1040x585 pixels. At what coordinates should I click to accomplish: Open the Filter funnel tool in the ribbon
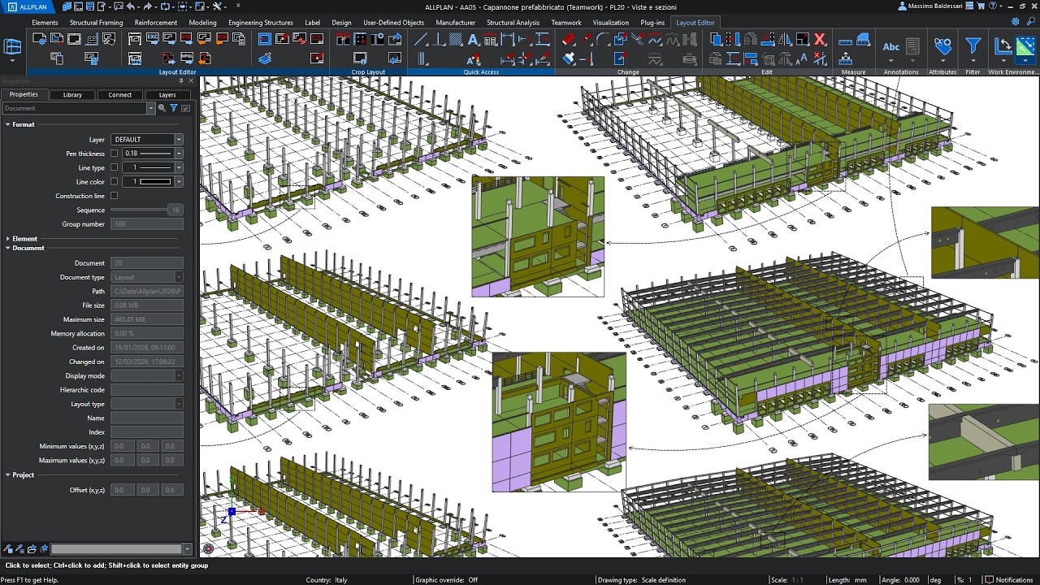click(x=973, y=47)
